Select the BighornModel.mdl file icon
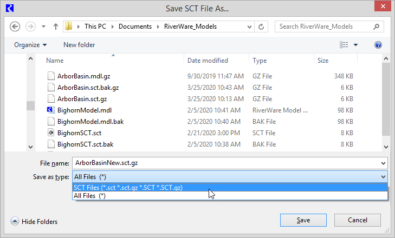395x238 pixels. (51, 110)
